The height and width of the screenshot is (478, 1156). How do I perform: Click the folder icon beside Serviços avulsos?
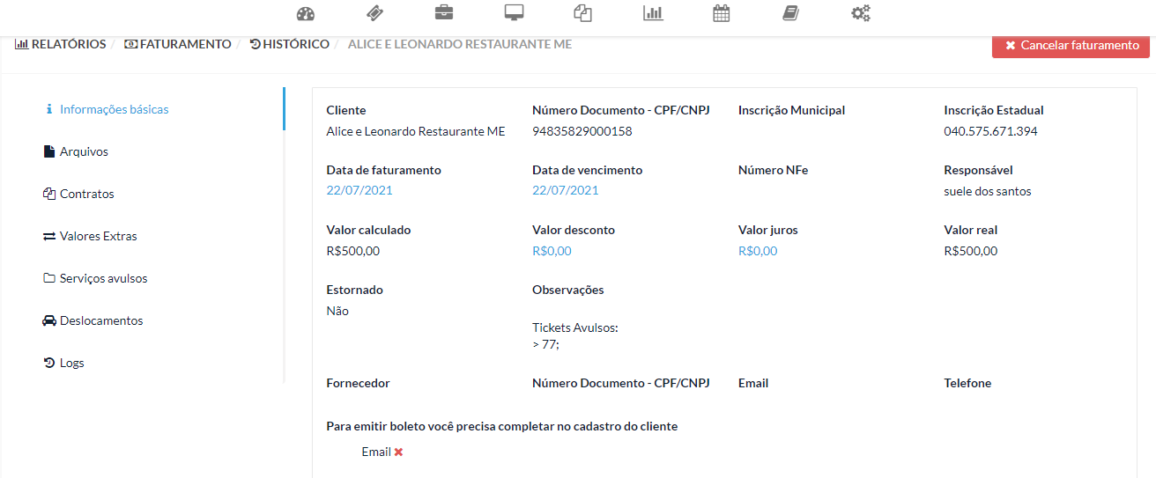[49, 278]
